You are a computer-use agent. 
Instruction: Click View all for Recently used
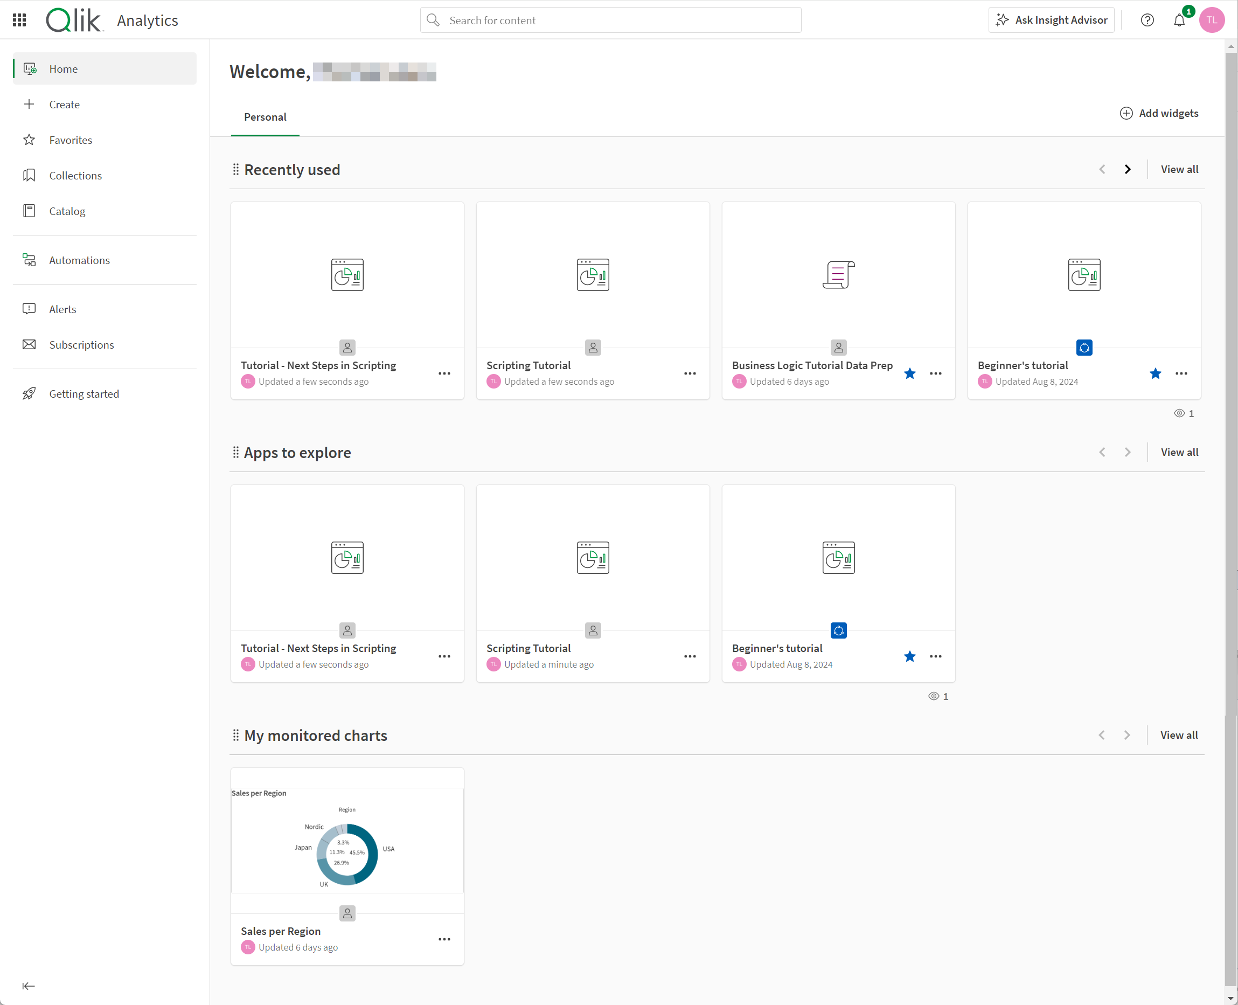(x=1179, y=168)
